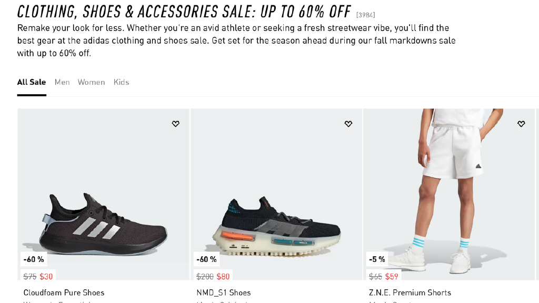
Task: Click the -60% badge on Cloudfoam shoes
Action: [34, 259]
